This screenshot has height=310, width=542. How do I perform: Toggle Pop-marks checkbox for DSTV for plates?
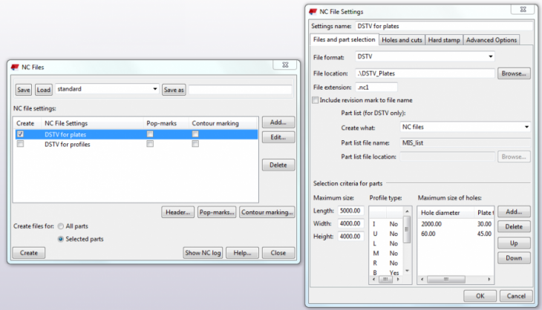pos(150,134)
